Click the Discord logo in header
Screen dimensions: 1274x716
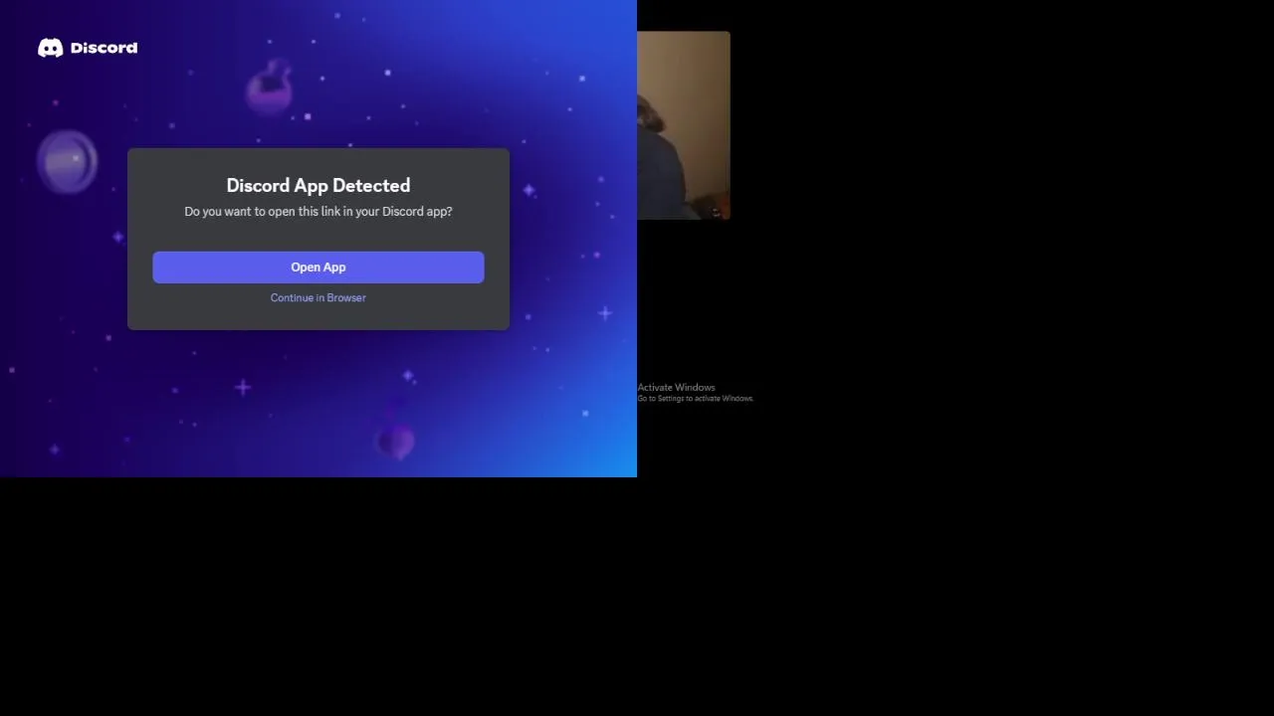coord(88,48)
